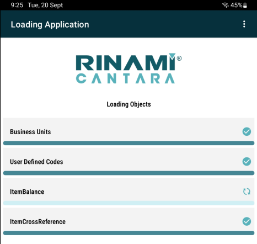
Task: Open the three-dot overflow menu
Action: (244, 24)
